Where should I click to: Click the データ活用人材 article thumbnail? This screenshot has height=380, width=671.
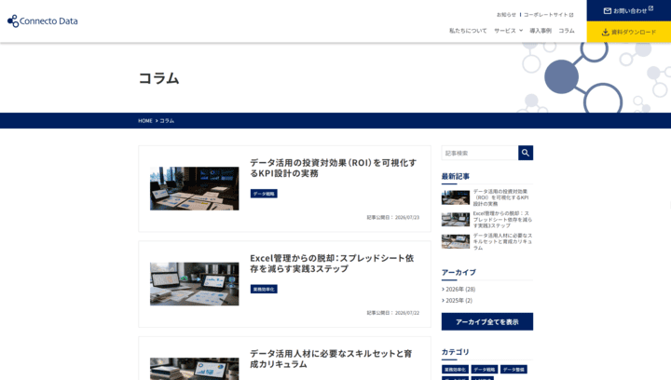tap(194, 369)
